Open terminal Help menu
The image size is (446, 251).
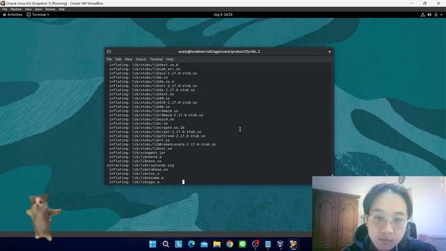pos(170,59)
